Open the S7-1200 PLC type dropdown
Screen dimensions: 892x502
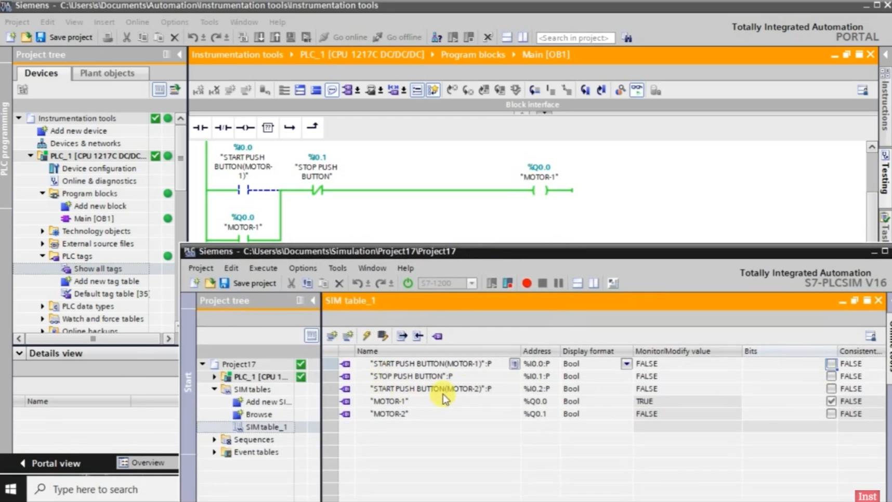tap(471, 283)
